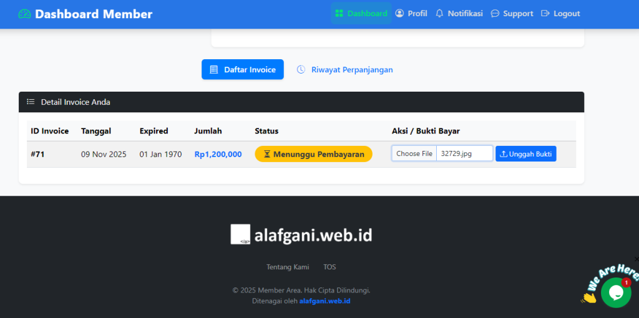Log out using the Logout link
This screenshot has width=639, height=318.
[560, 13]
